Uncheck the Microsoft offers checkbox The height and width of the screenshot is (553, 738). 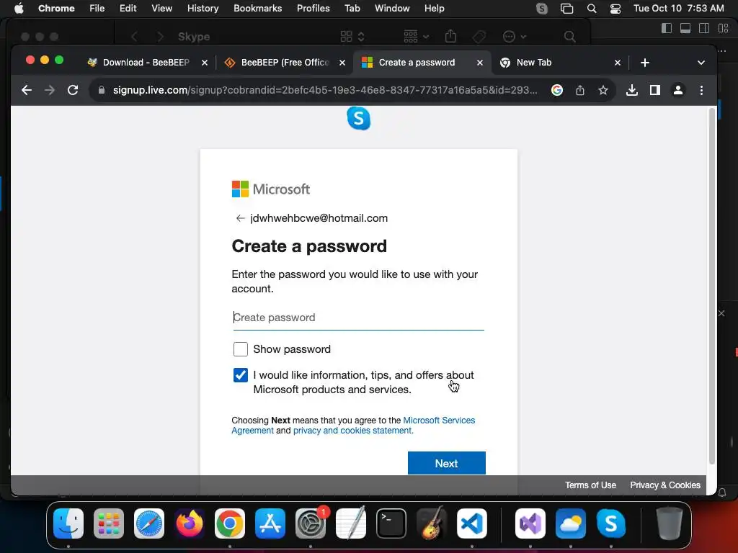[x=241, y=374]
